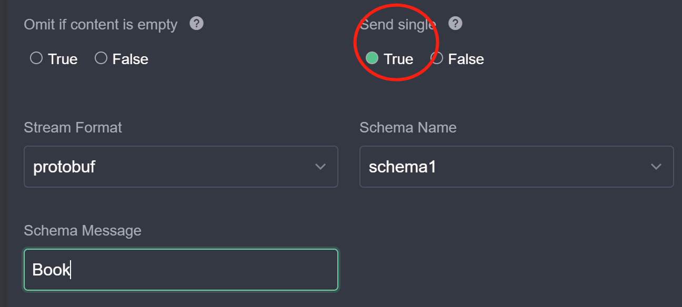The height and width of the screenshot is (307, 682).
Task: Open help icon beside Omit if content is empty
Action: click(x=196, y=24)
